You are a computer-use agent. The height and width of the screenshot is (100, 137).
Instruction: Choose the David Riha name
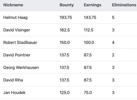(x=13, y=80)
